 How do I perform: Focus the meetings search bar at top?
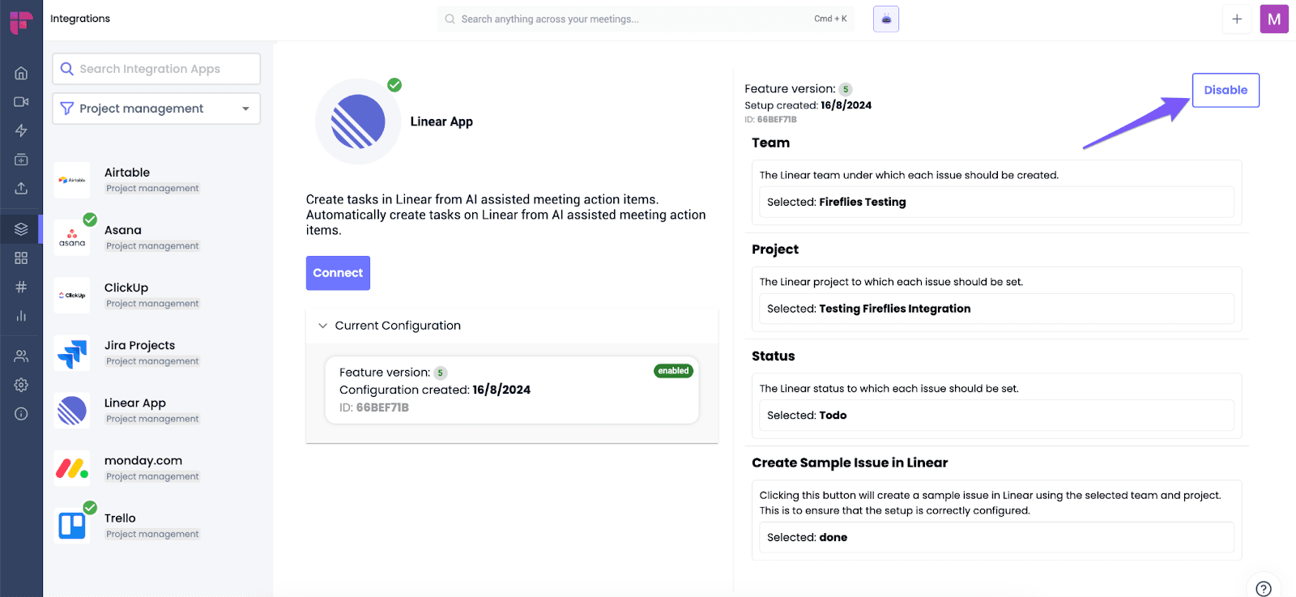(x=646, y=19)
